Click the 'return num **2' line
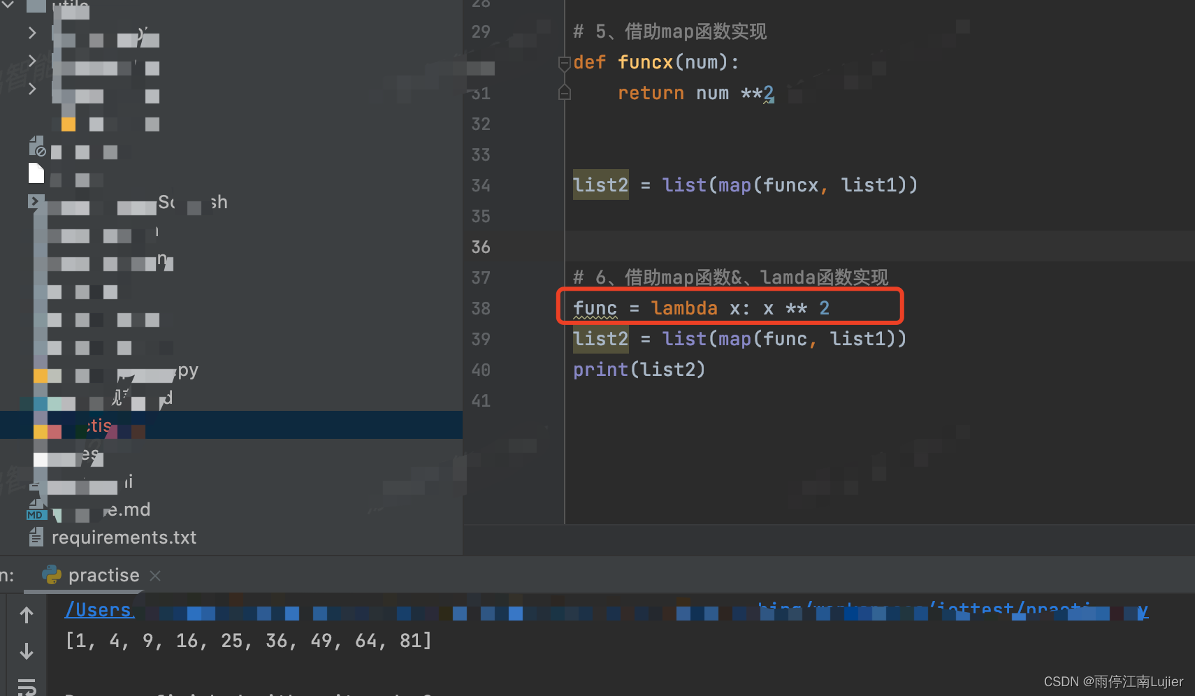The image size is (1195, 696). tap(696, 93)
